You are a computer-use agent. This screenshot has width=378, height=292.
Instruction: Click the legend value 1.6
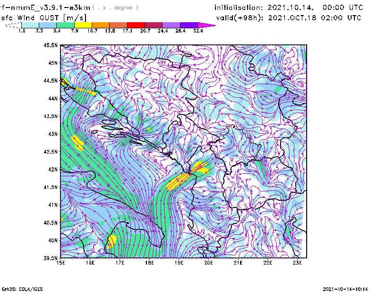[22, 31]
